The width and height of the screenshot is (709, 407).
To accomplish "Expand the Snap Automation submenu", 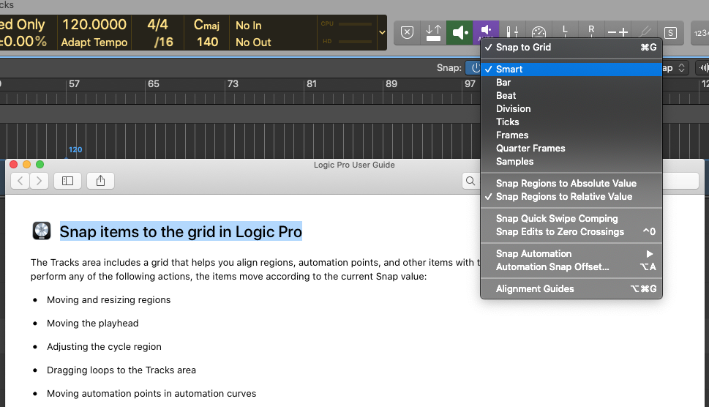I will point(571,254).
